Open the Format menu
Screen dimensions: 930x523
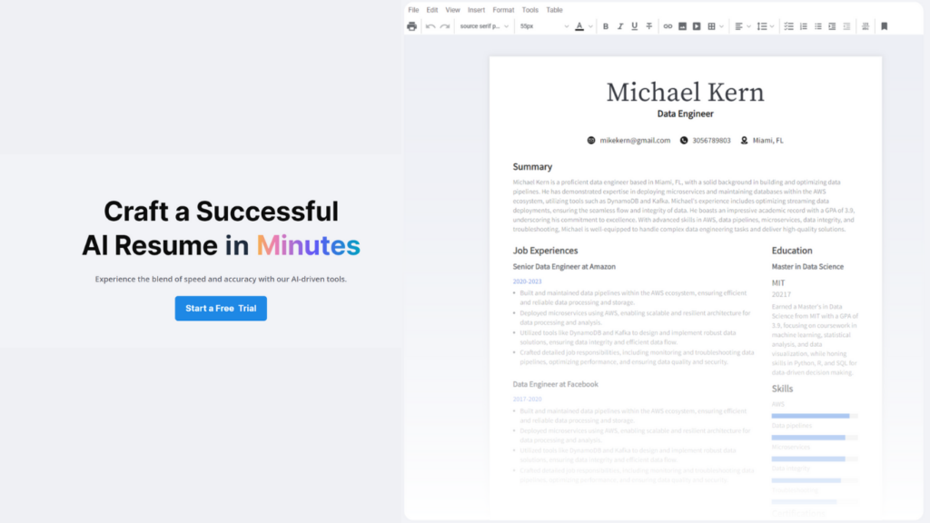pyautogui.click(x=503, y=10)
